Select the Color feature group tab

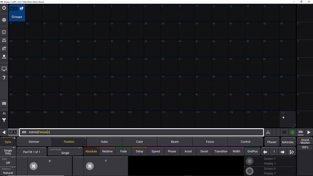[139, 142]
